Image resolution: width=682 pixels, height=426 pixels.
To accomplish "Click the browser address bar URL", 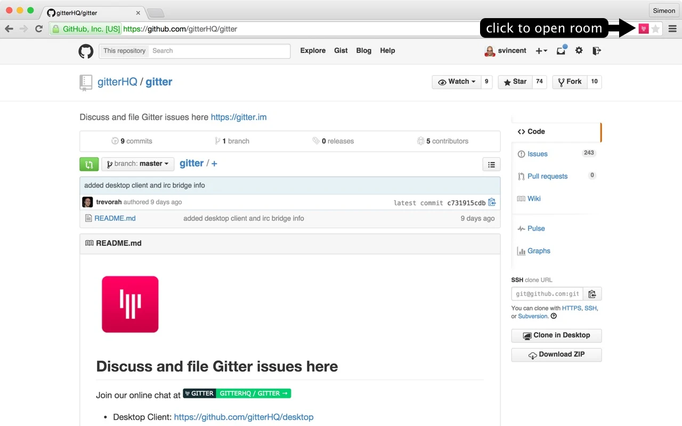I will (x=180, y=29).
